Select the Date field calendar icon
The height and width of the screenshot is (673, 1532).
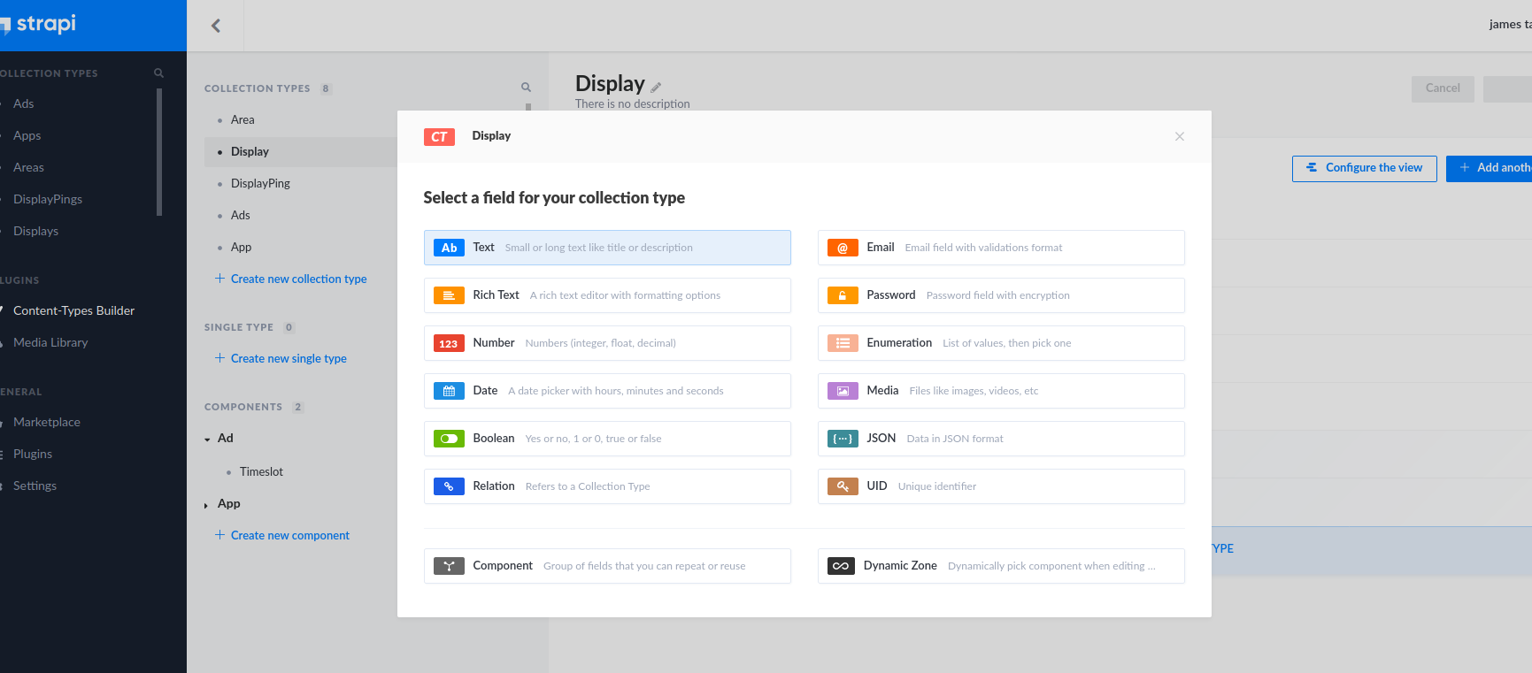pos(449,391)
